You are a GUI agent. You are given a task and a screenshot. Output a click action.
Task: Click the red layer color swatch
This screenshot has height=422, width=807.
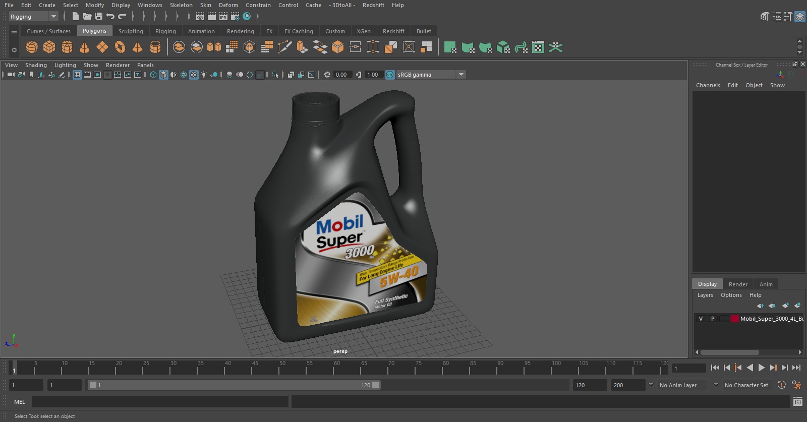(735, 319)
